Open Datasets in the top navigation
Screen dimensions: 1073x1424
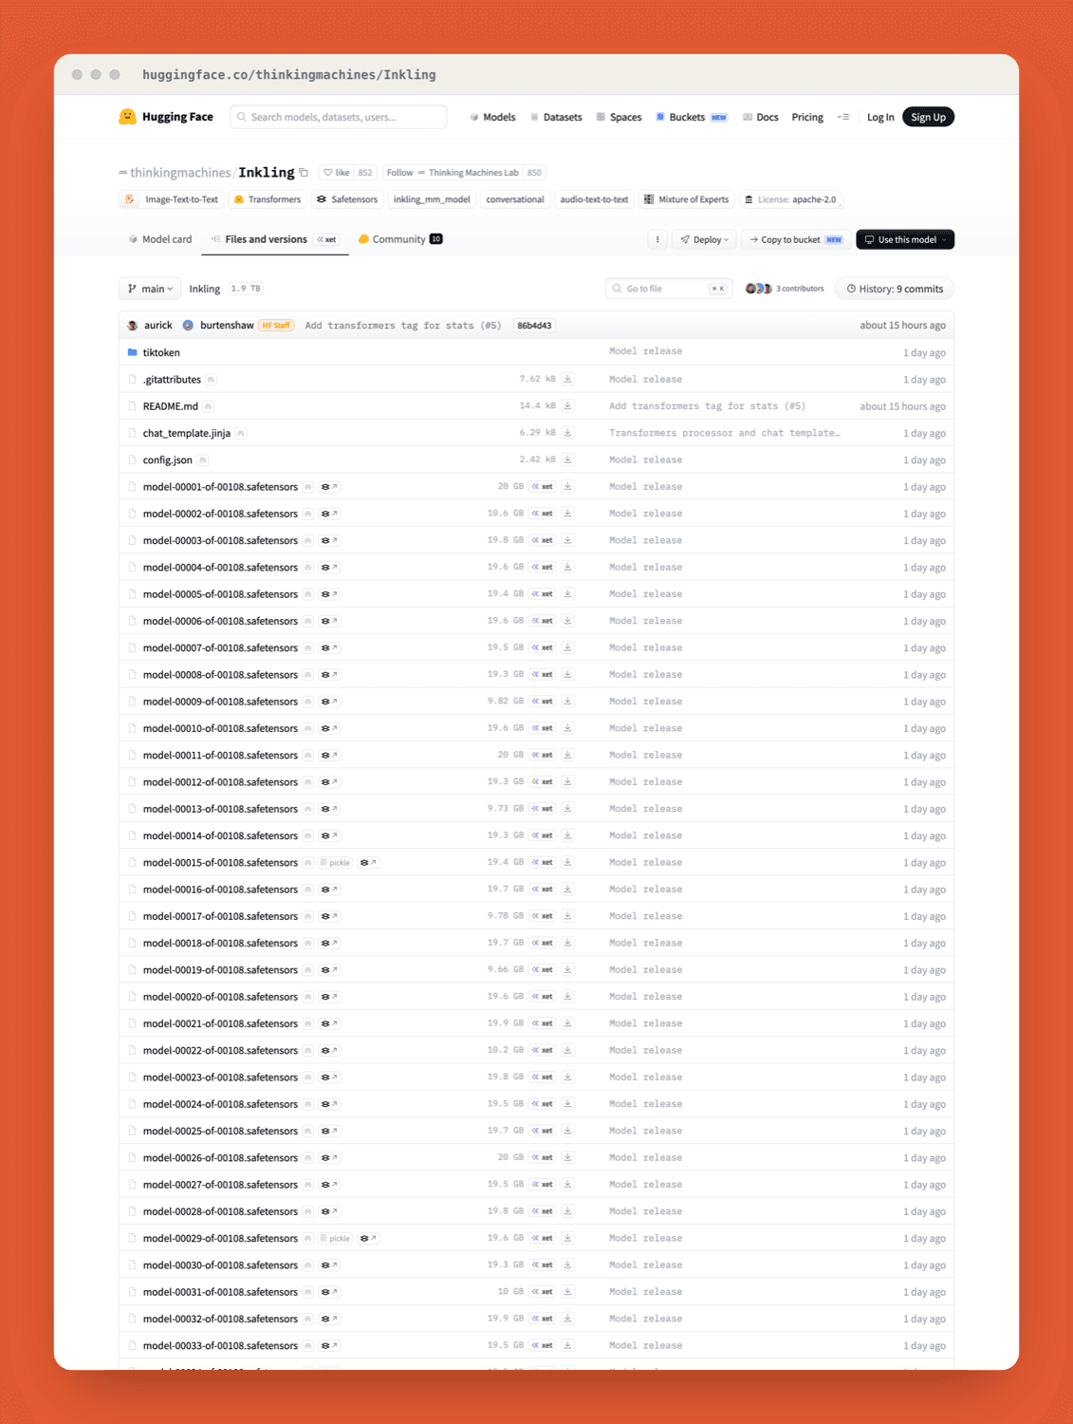(x=556, y=117)
